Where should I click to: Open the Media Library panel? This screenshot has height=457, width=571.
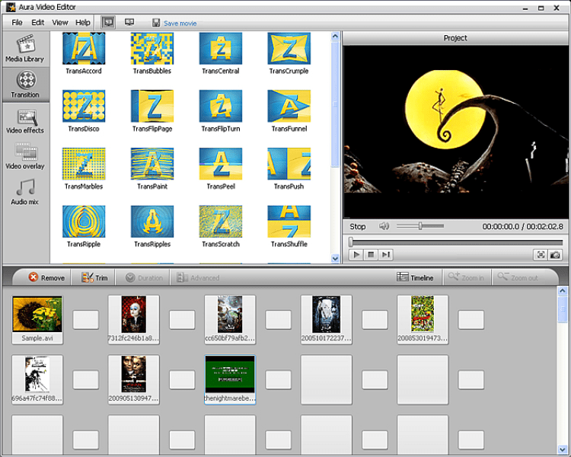click(x=25, y=48)
